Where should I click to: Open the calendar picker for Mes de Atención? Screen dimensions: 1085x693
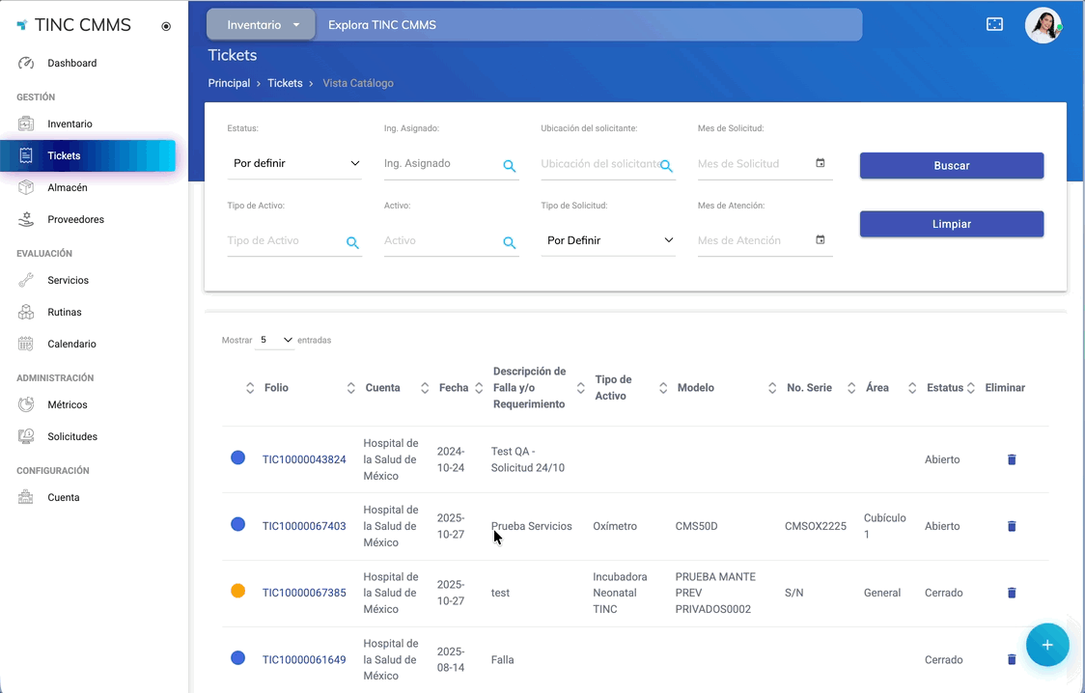[x=821, y=240]
